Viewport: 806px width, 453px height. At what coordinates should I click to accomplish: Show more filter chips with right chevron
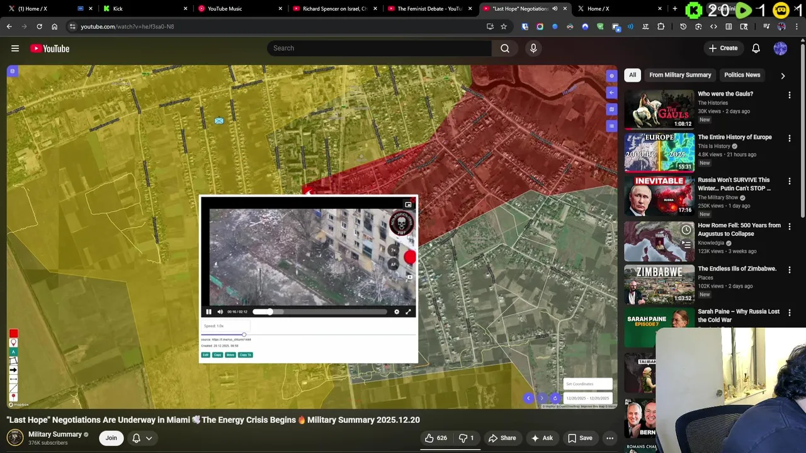coord(783,75)
